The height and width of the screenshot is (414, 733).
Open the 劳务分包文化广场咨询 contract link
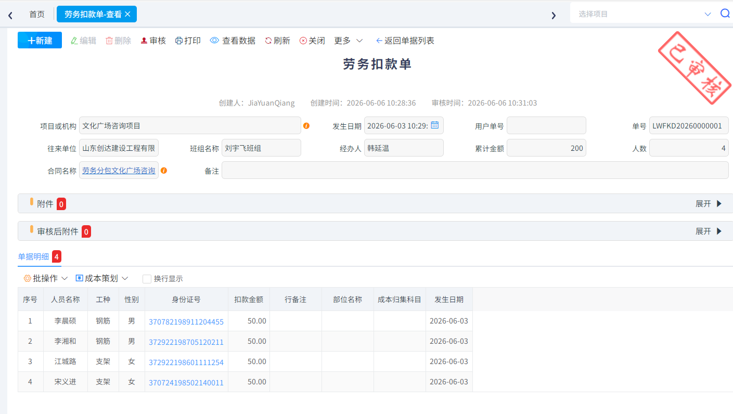click(119, 170)
